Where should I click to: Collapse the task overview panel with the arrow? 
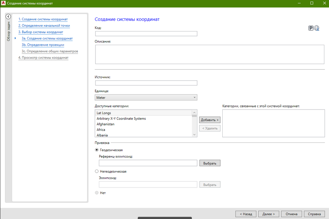[x=8, y=17]
